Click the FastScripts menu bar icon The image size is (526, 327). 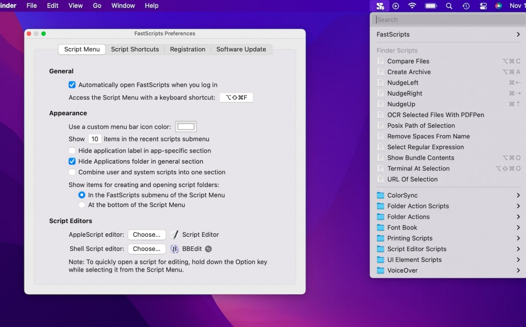click(x=380, y=6)
